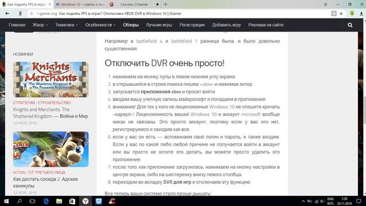Screen dimensions: 366x206
Task: Open the ОТ ТРЕТЬЕГО ЛИЦА category link
Action: 47,172
